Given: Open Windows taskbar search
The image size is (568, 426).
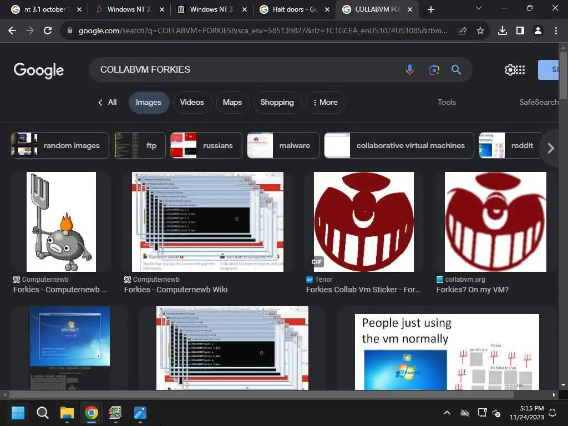Looking at the screenshot, I should click(x=42, y=413).
